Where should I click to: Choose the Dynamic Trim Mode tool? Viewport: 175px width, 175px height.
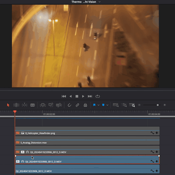tap(24, 105)
